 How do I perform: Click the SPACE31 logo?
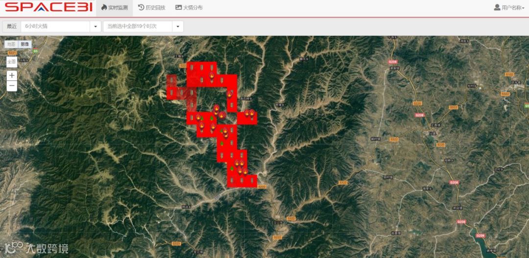[x=49, y=7]
